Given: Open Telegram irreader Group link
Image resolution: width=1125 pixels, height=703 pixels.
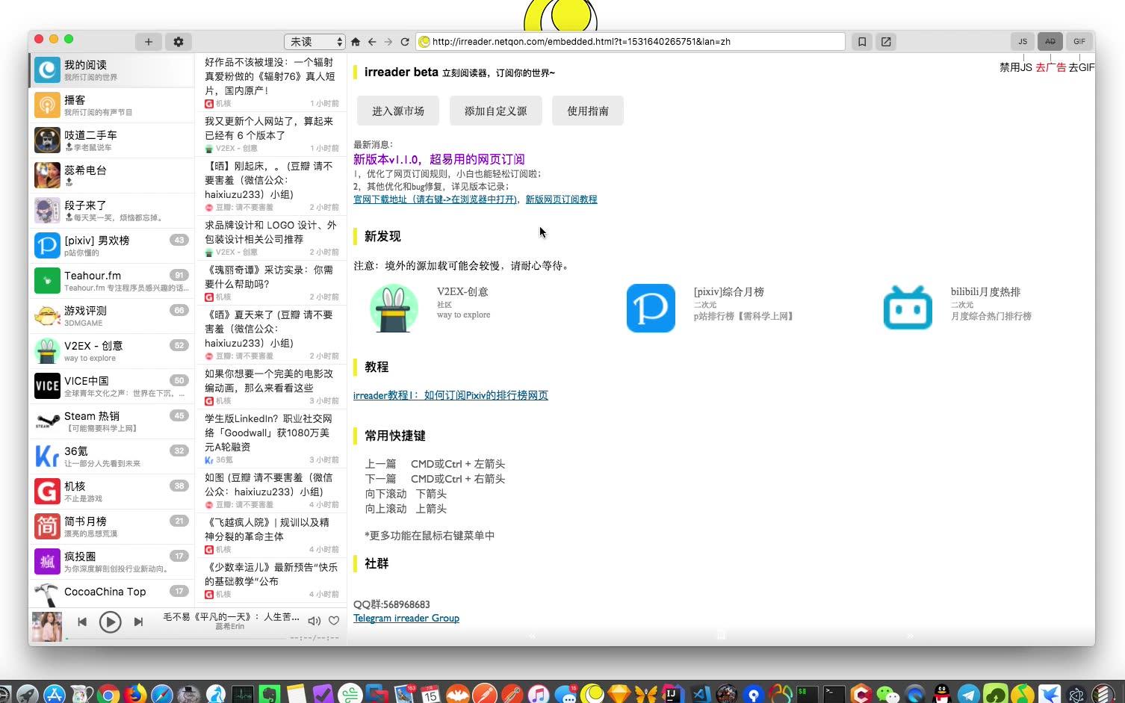Looking at the screenshot, I should [x=406, y=618].
